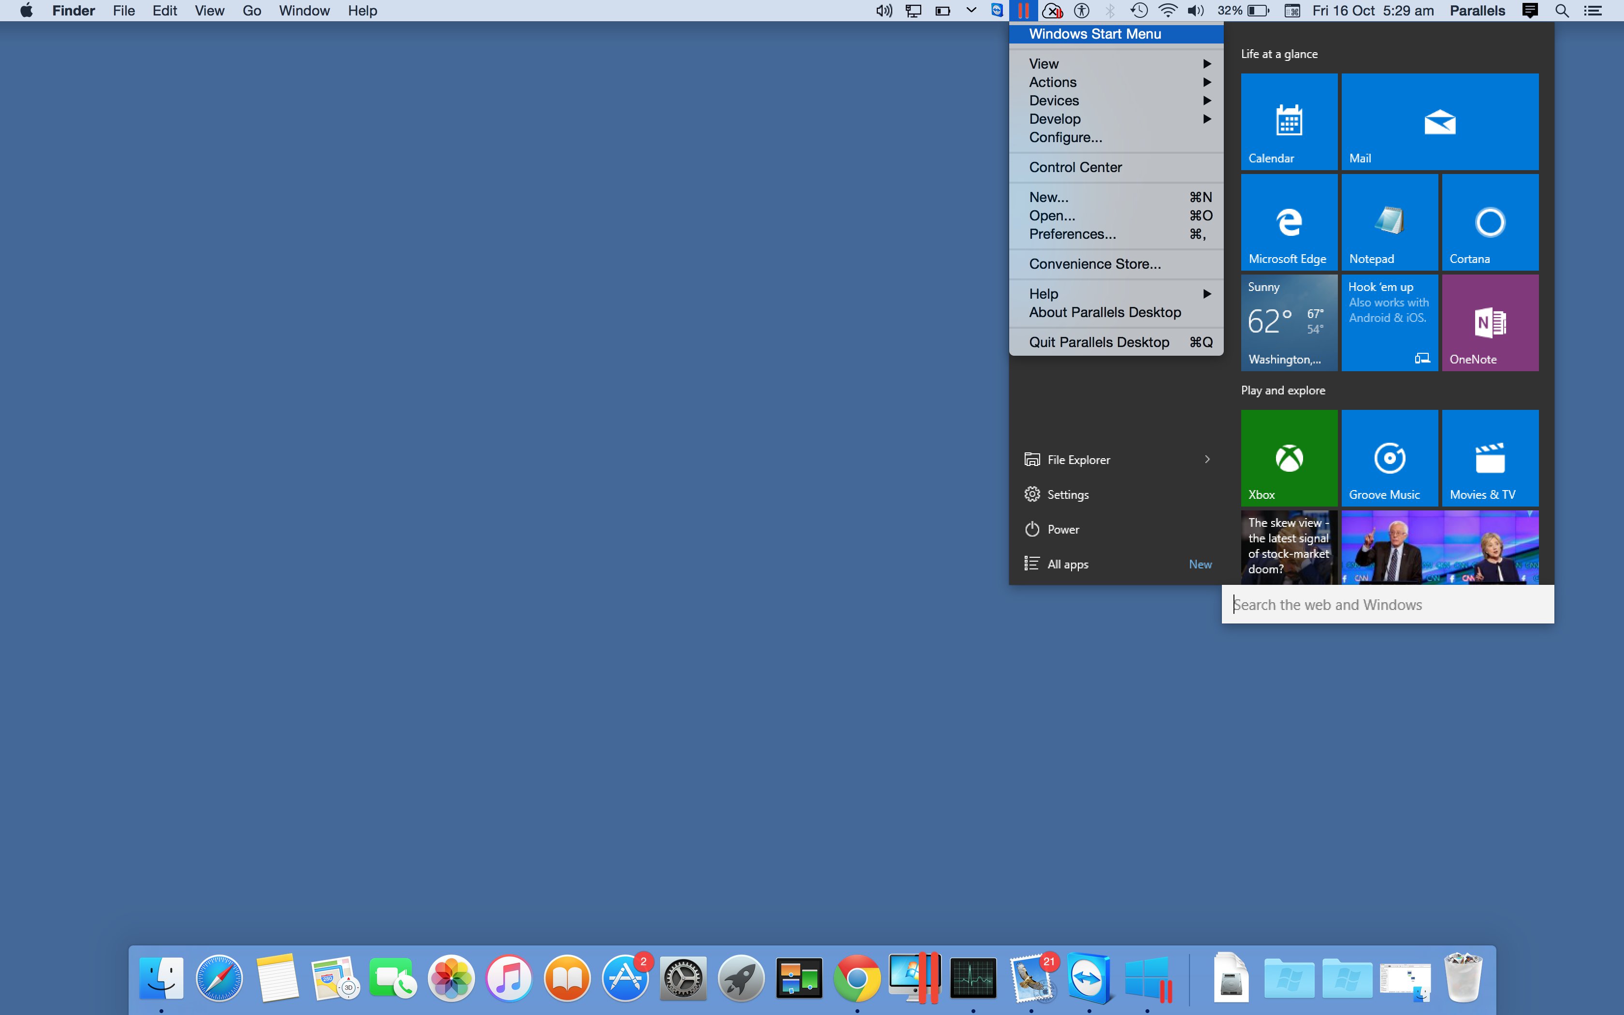Image resolution: width=1624 pixels, height=1015 pixels.
Task: Open System Preferences gear in Dock
Action: point(683,977)
